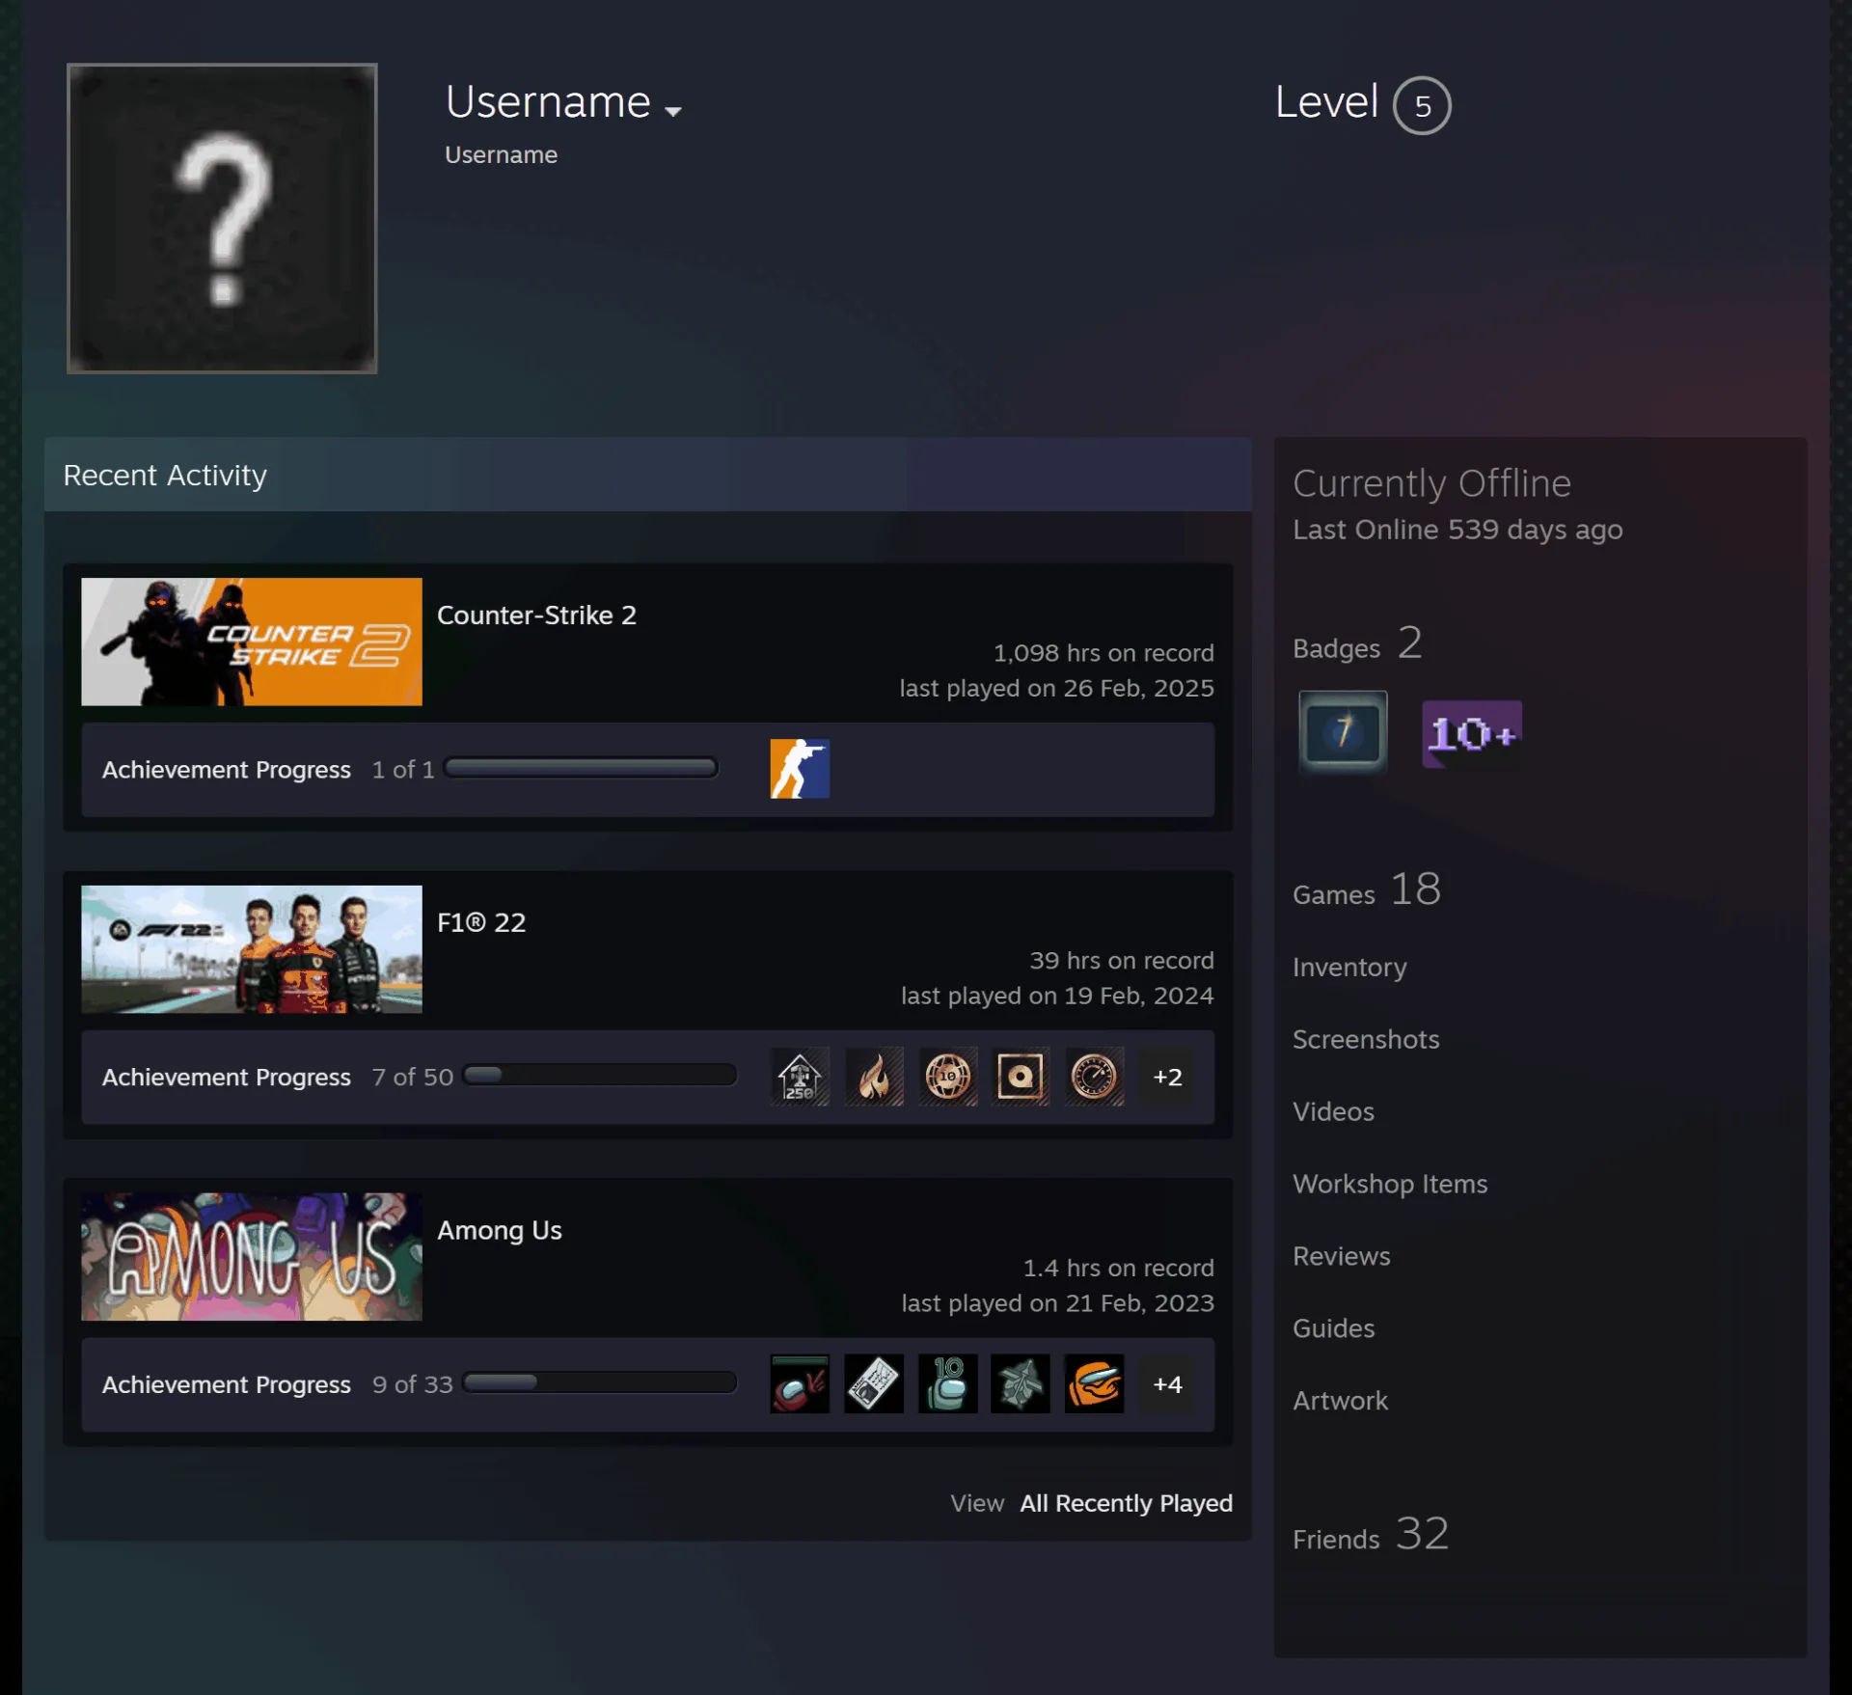The height and width of the screenshot is (1695, 1852).
Task: Open the Inventory section
Action: (x=1349, y=968)
